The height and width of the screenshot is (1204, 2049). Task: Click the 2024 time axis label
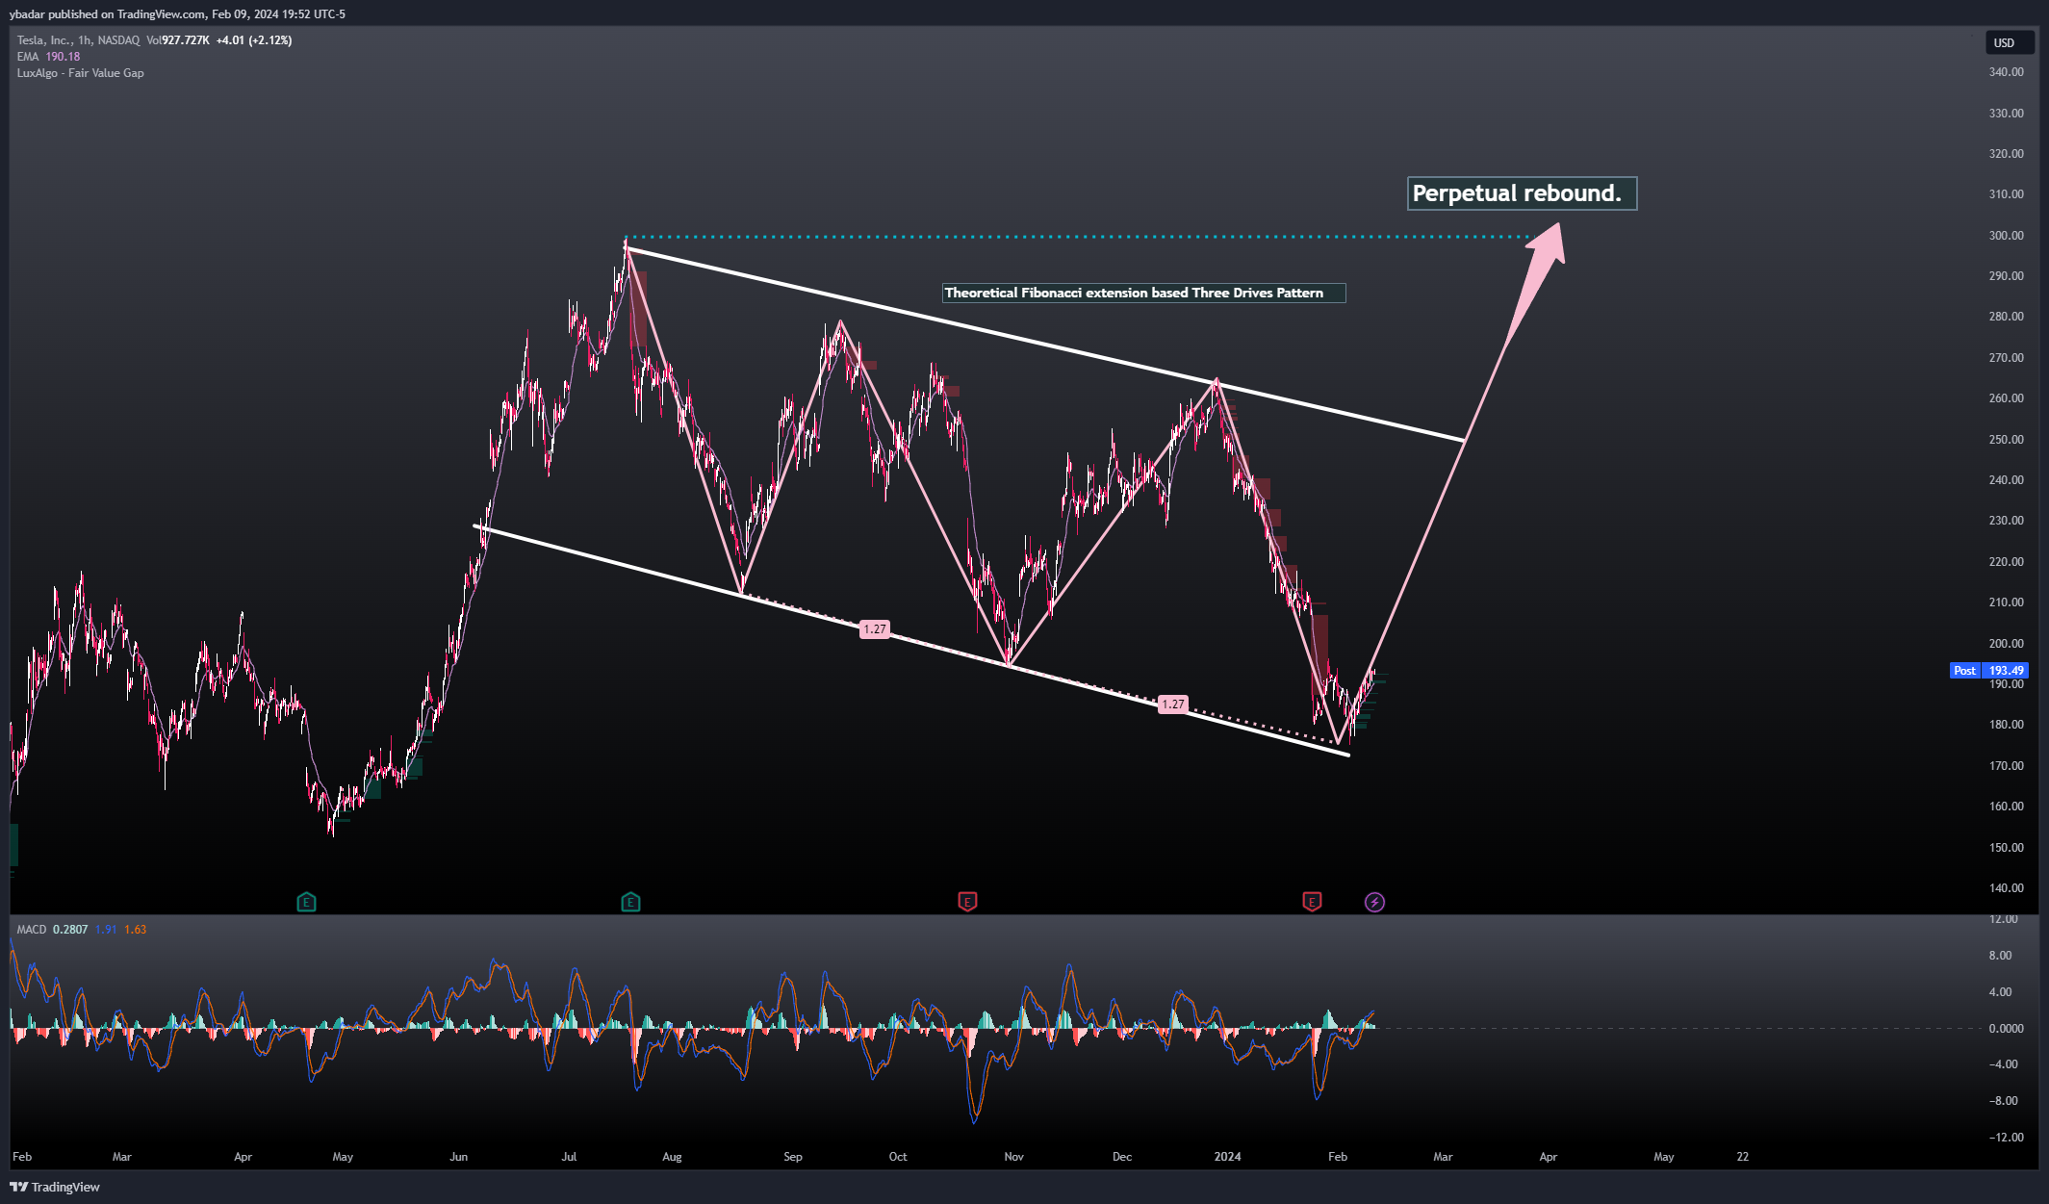point(1228,1157)
